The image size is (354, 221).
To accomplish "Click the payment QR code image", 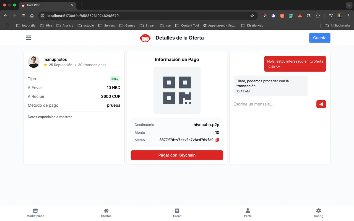I will 177,90.
